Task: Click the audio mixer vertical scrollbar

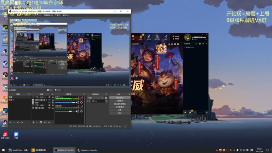Action: tap(84, 109)
